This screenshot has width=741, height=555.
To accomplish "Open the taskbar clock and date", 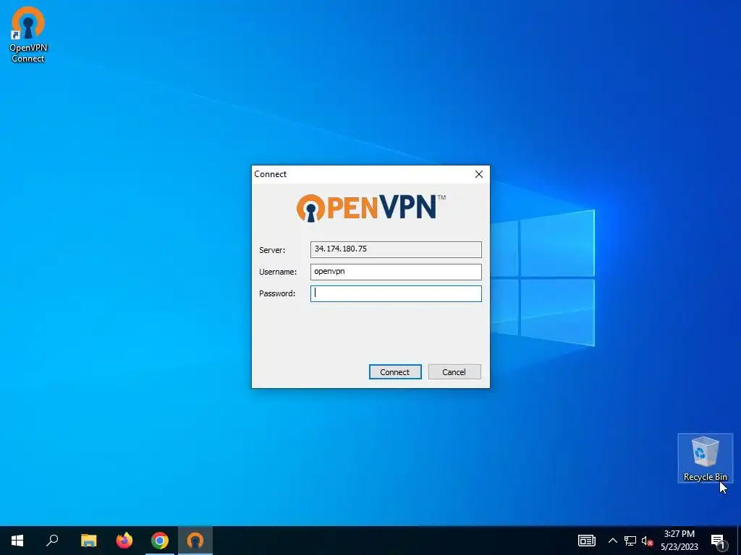I will 679,541.
